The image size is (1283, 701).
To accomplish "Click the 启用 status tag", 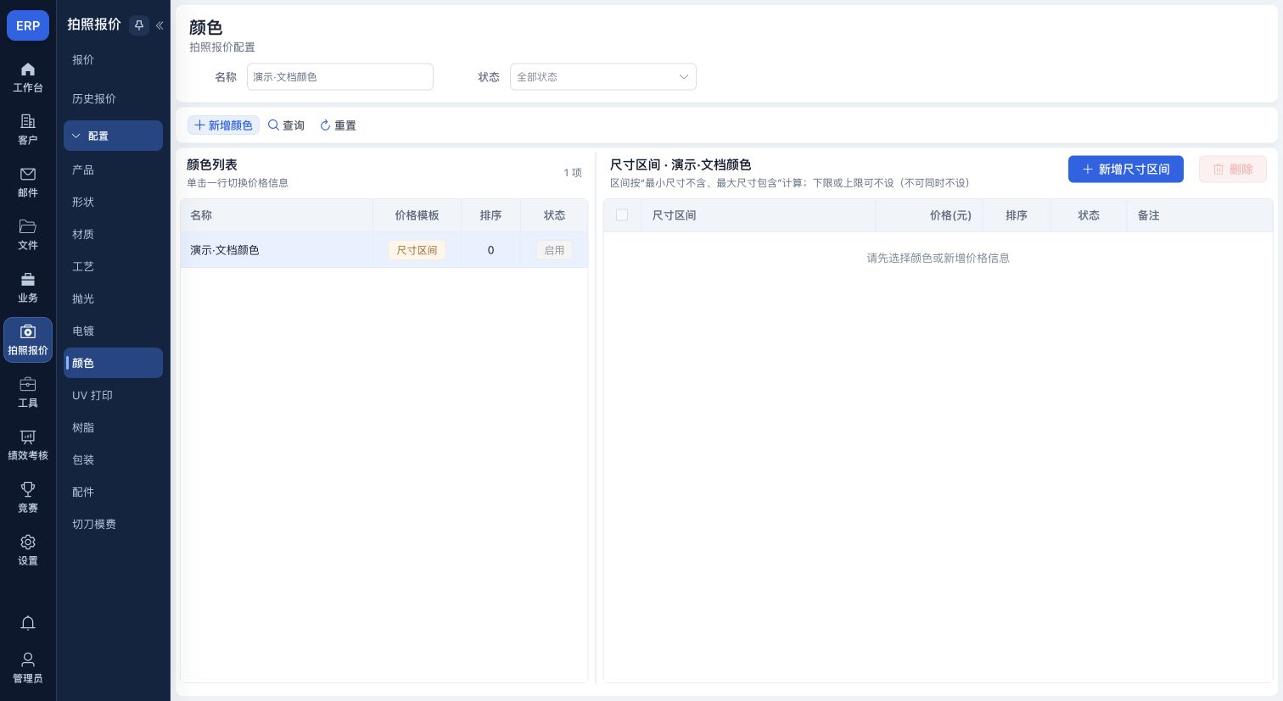I will [x=554, y=250].
